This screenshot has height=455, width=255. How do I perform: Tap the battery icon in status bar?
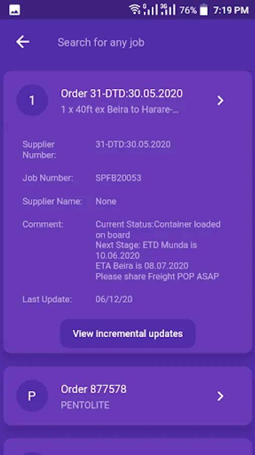204,10
